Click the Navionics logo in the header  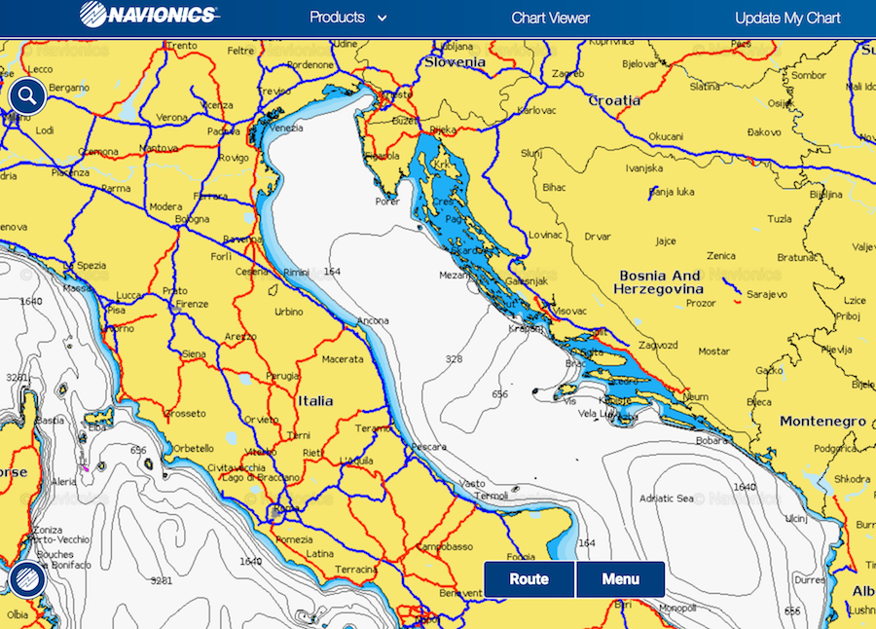150,17
